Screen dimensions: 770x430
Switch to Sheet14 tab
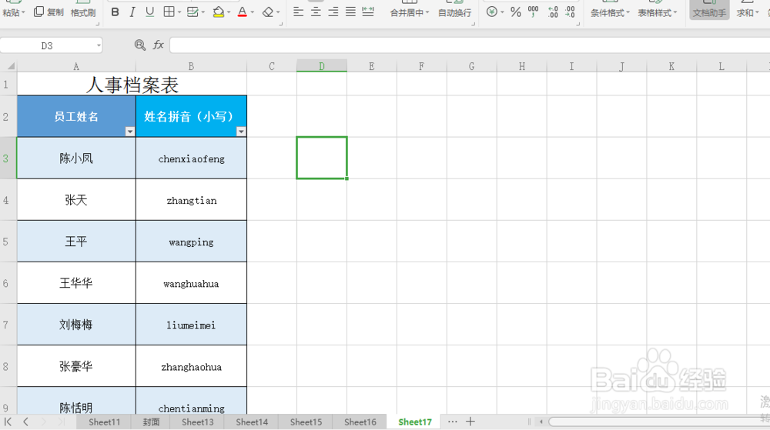(x=252, y=422)
